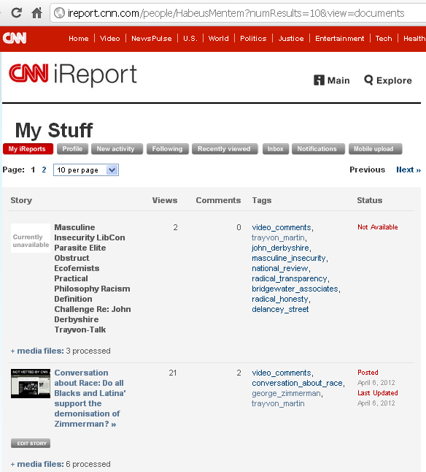This screenshot has height=472, width=426.
Task: Expand media files for Conversation about Race story
Action: tap(37, 464)
